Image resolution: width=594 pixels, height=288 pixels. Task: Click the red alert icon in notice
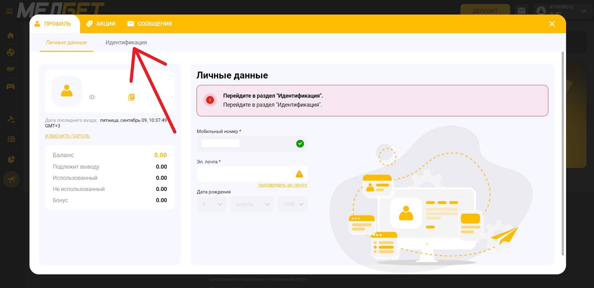click(210, 100)
